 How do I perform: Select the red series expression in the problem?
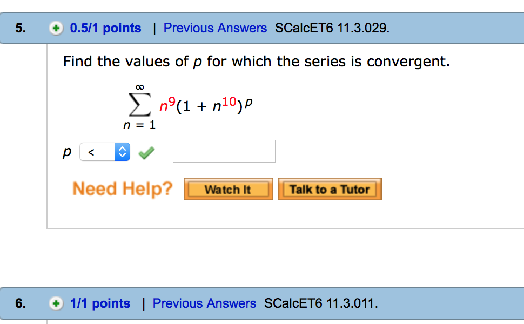(204, 104)
